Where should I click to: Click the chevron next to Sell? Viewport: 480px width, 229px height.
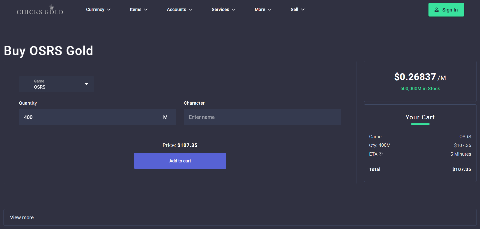coord(303,10)
